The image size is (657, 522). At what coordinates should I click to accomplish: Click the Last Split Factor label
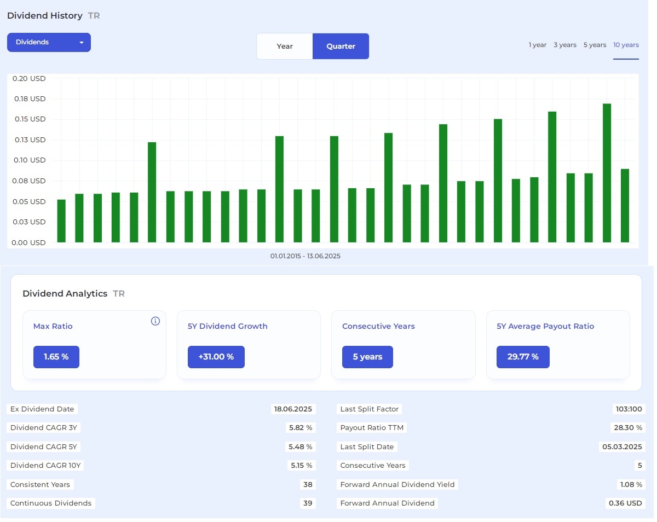370,409
